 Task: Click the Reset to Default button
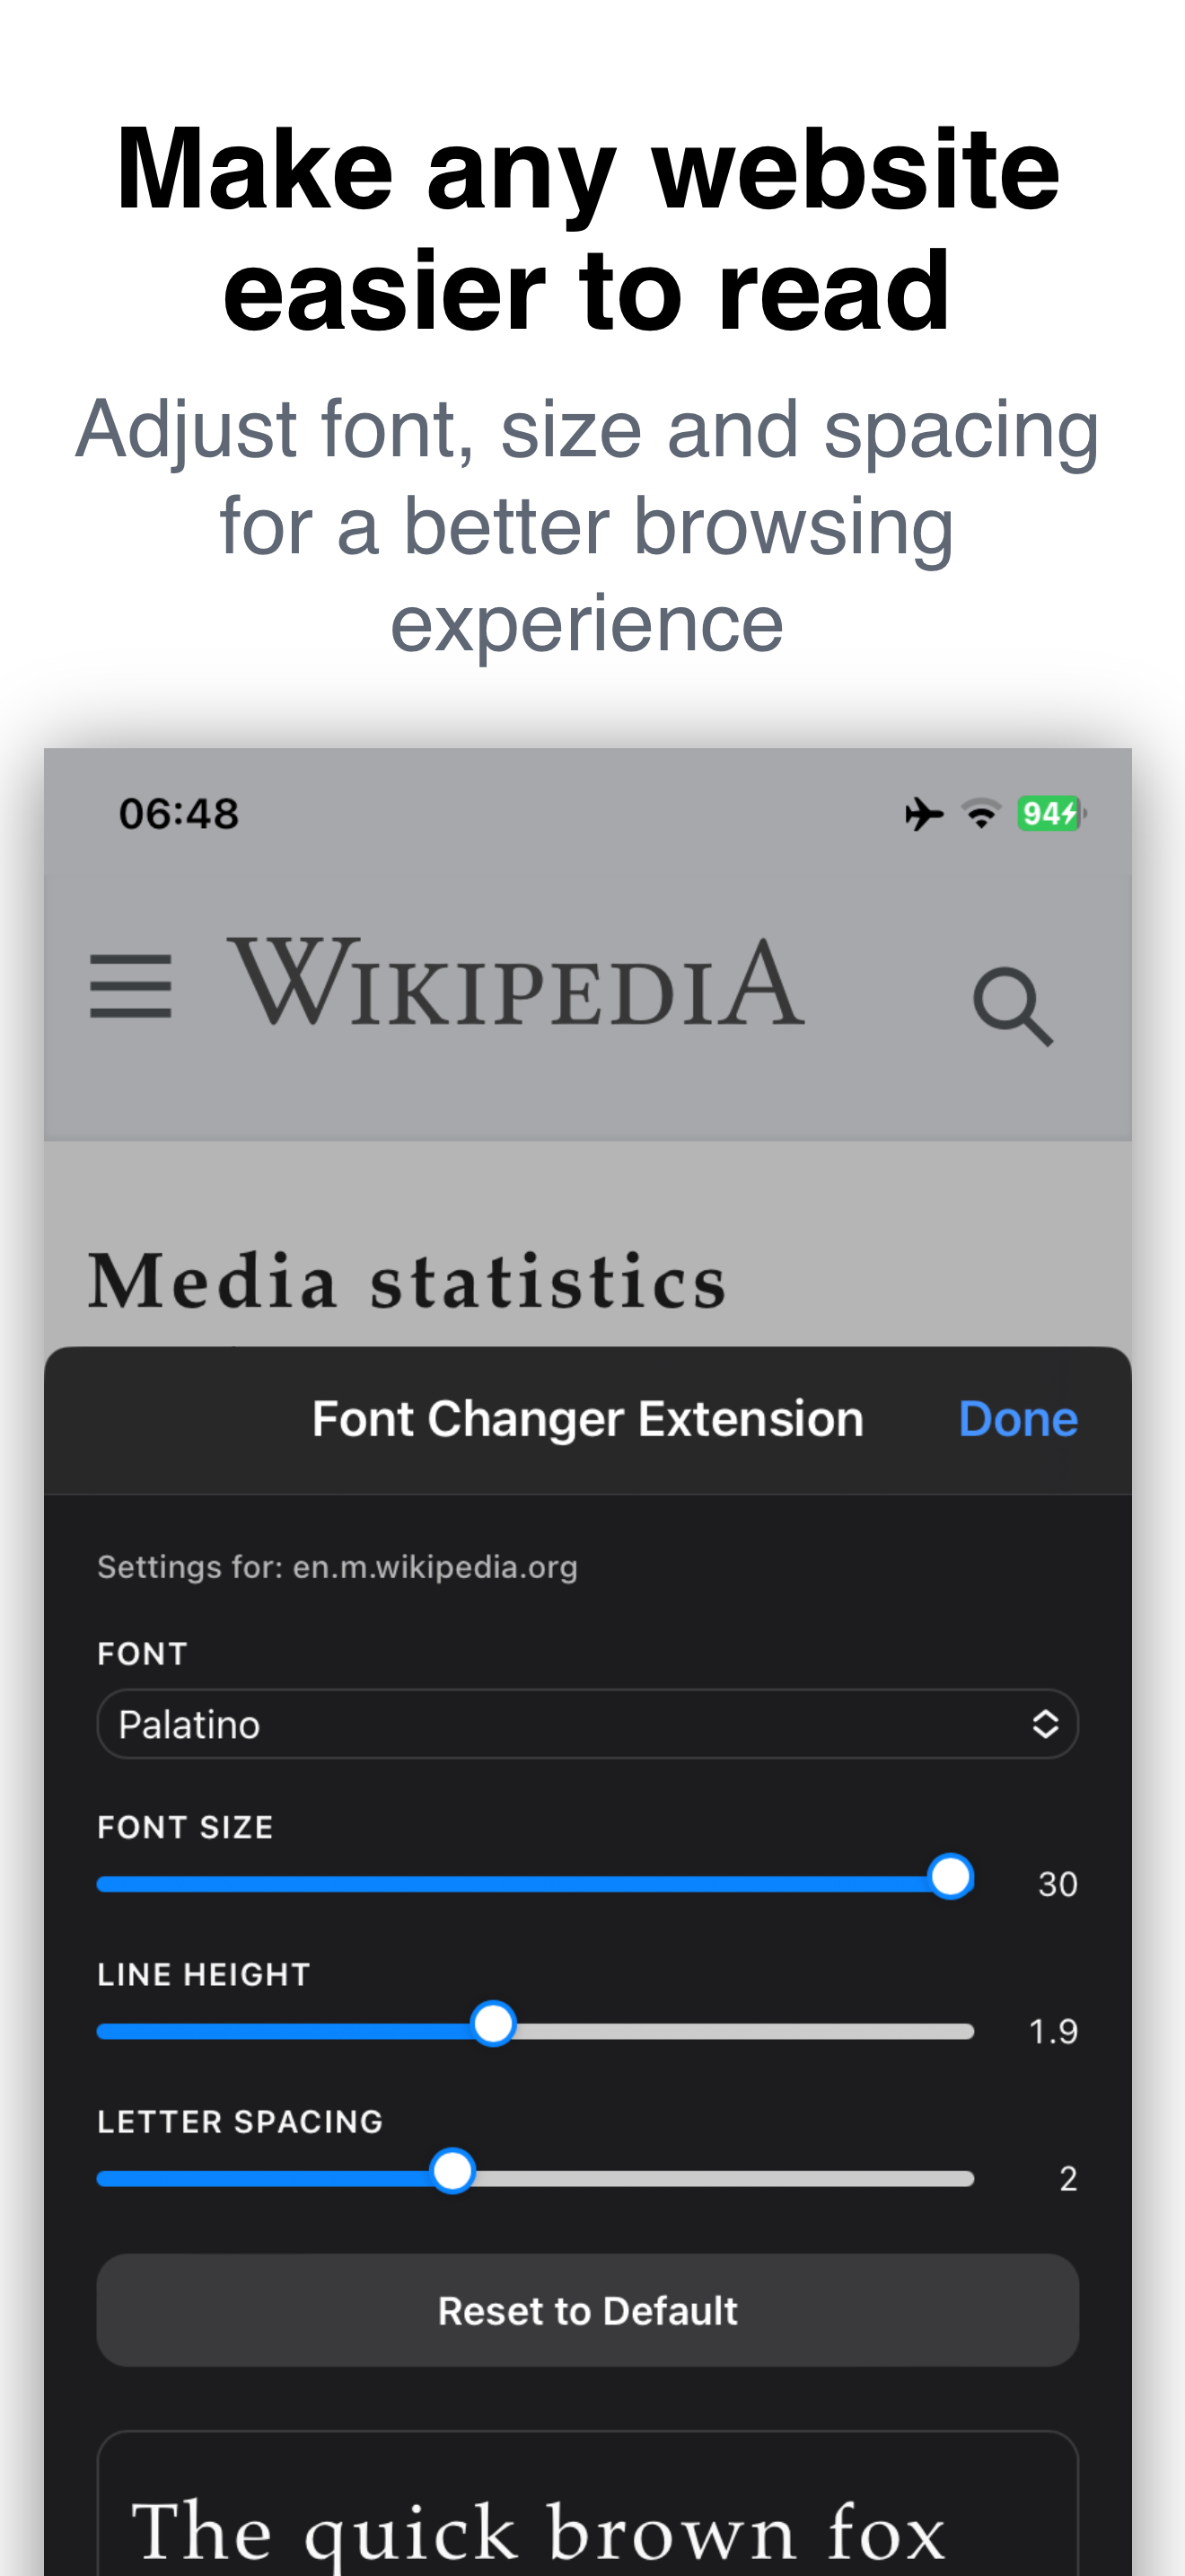587,2310
